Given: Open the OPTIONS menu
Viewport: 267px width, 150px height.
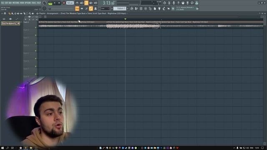Looking at the screenshot, I should click(x=28, y=3).
